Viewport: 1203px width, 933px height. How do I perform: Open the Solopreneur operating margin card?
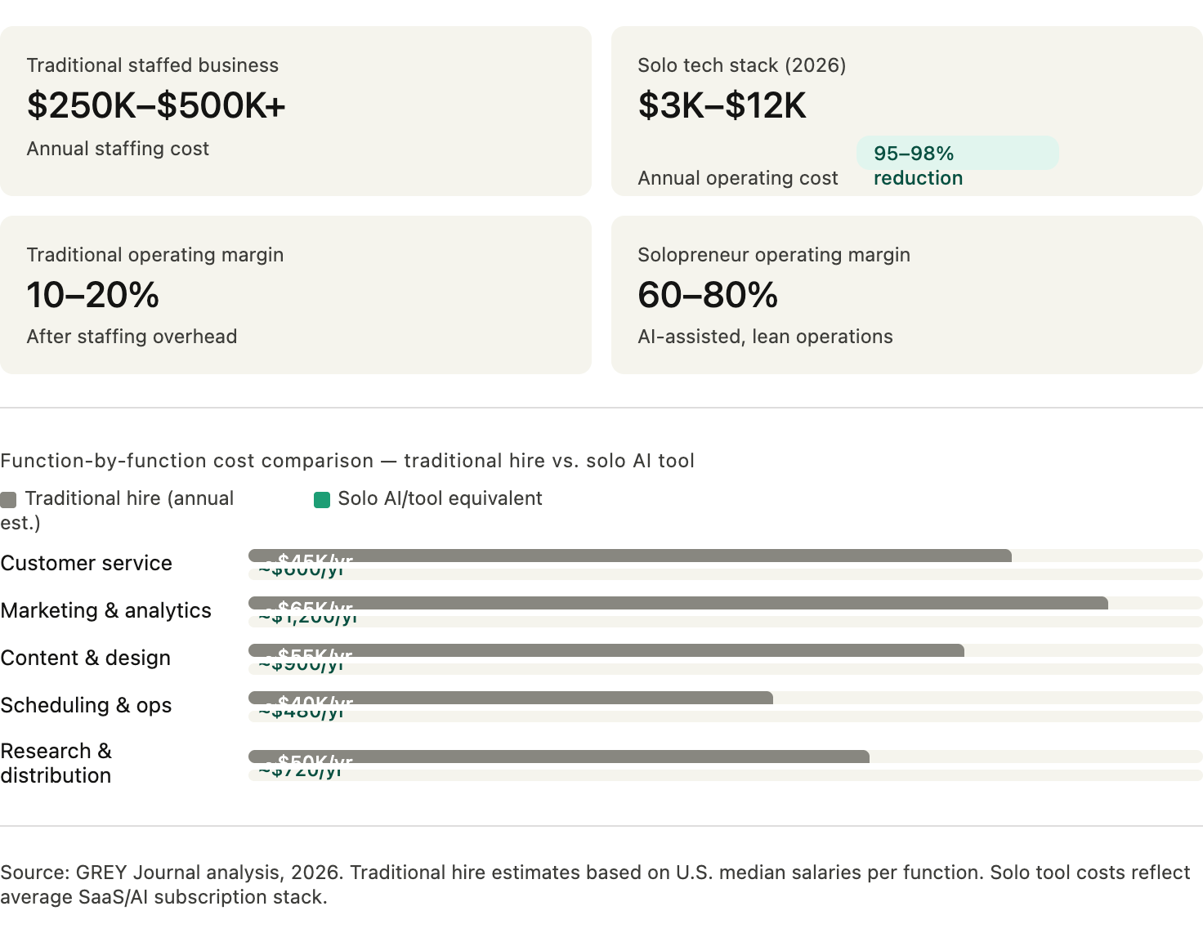(907, 295)
